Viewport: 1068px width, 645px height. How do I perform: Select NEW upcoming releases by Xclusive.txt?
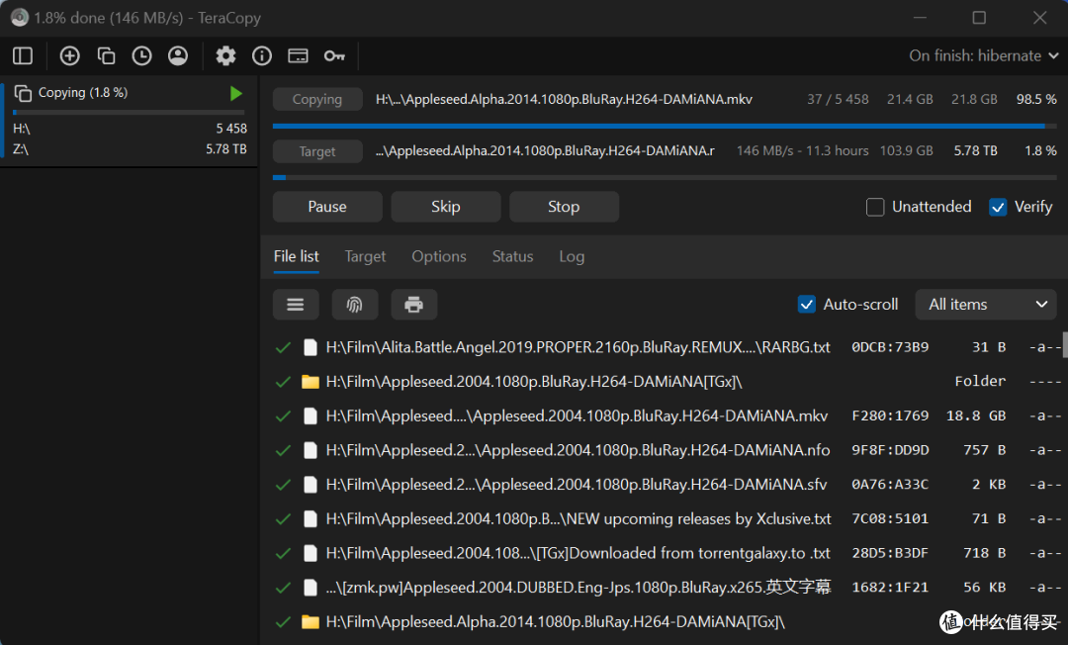tap(578, 519)
